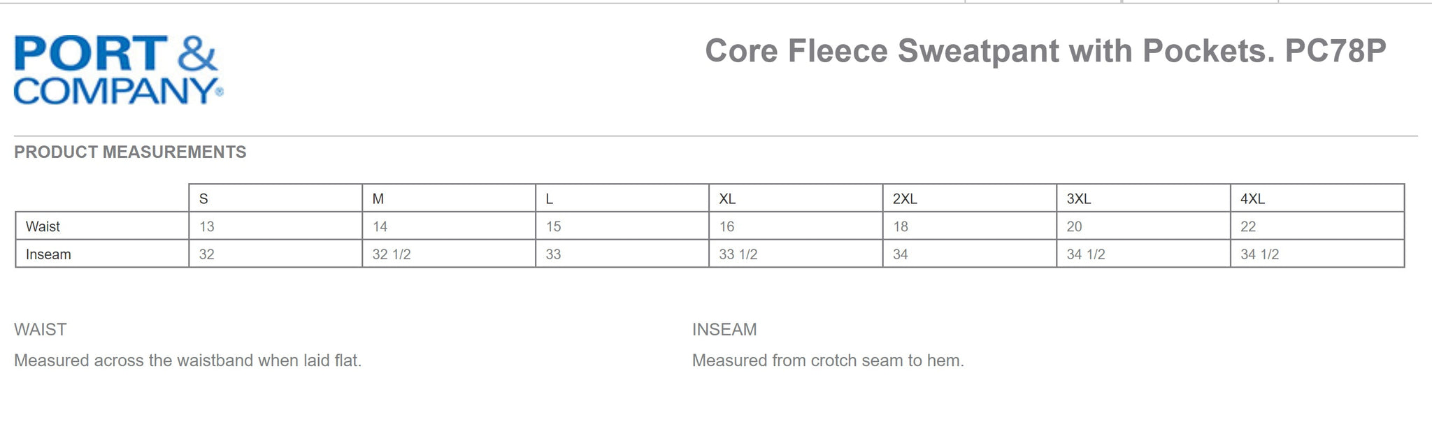Screen dimensions: 1432x429
Task: Click the text Measured from crotch seam to hem
Action: tap(828, 361)
